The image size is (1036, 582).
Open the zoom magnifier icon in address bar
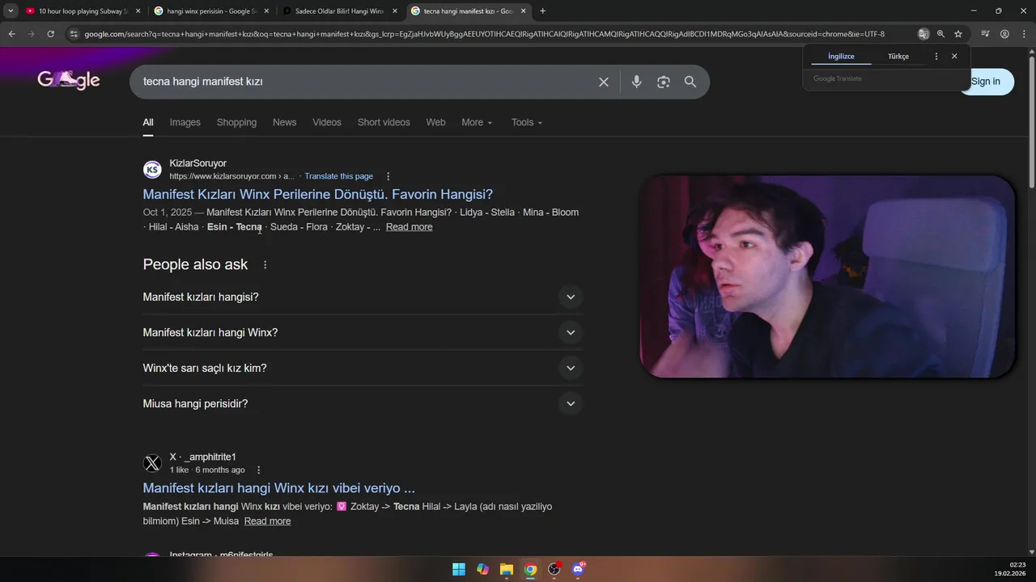coord(940,34)
